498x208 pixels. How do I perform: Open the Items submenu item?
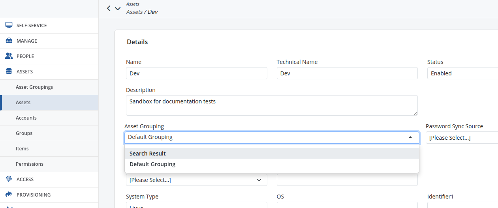coord(49,148)
